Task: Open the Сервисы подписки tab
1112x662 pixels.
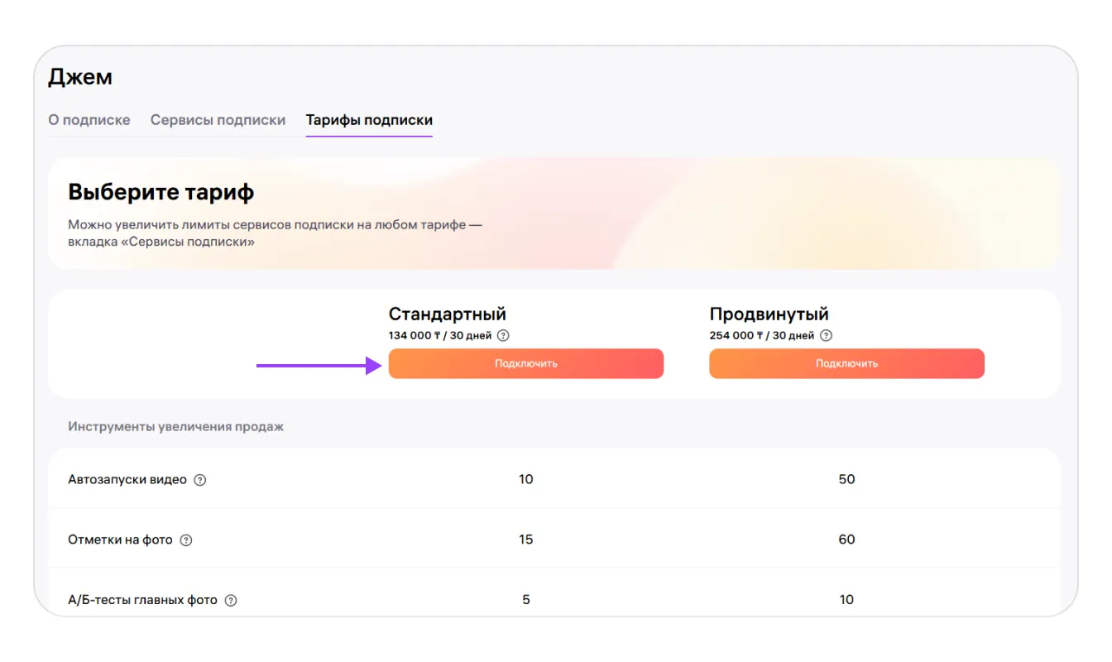Action: (218, 120)
